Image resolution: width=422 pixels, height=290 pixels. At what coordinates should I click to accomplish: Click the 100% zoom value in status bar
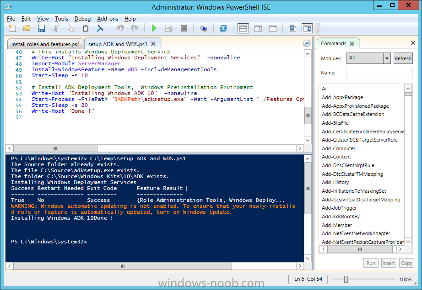405,279
